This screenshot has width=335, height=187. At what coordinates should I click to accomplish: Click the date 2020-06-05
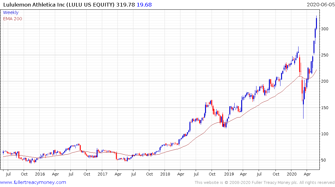(321, 5)
